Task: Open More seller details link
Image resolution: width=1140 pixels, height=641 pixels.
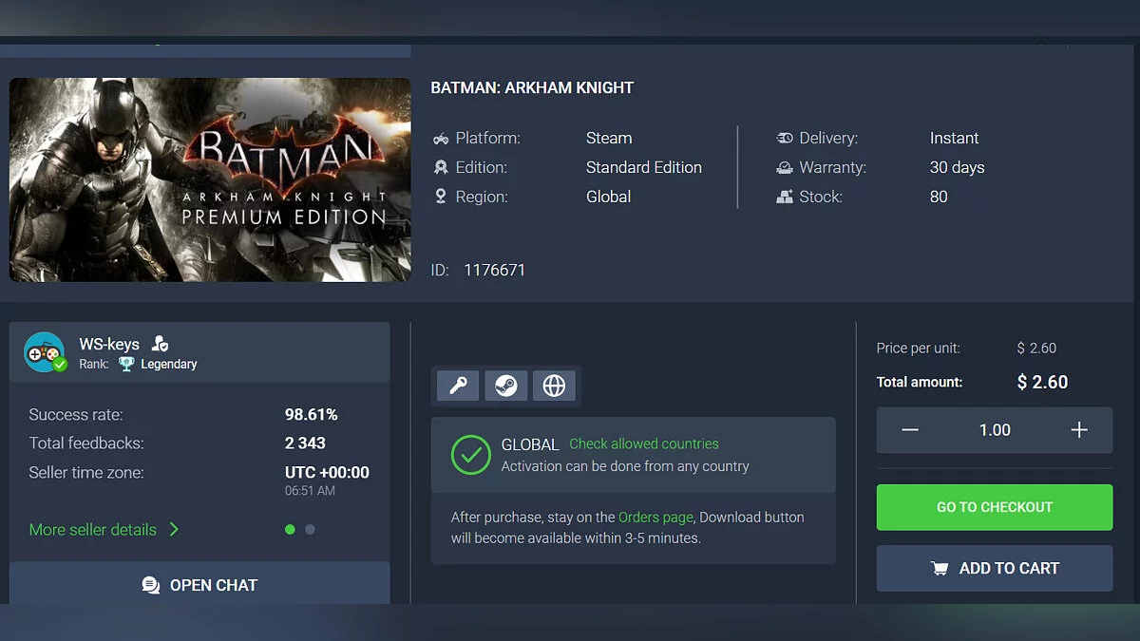Action: (x=93, y=530)
